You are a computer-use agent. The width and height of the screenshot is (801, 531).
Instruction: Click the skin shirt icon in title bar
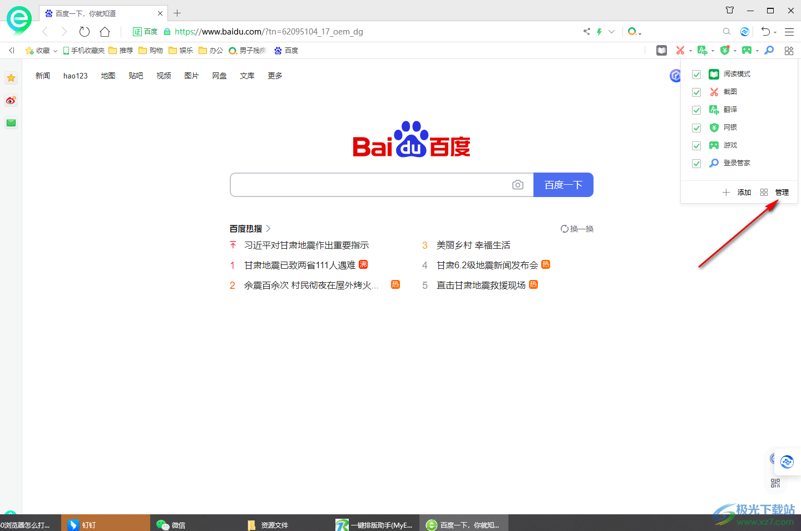(x=730, y=10)
